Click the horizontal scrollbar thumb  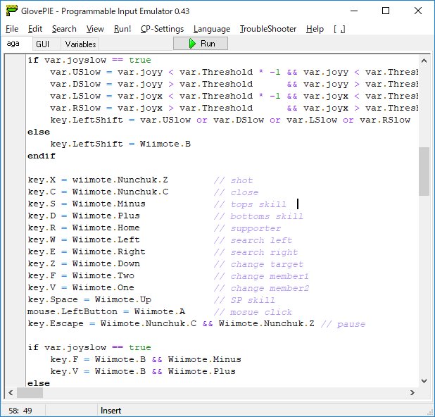30,392
